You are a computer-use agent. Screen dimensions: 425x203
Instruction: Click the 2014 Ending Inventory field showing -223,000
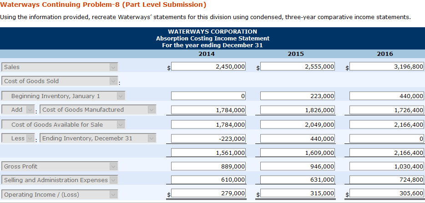[x=208, y=139]
